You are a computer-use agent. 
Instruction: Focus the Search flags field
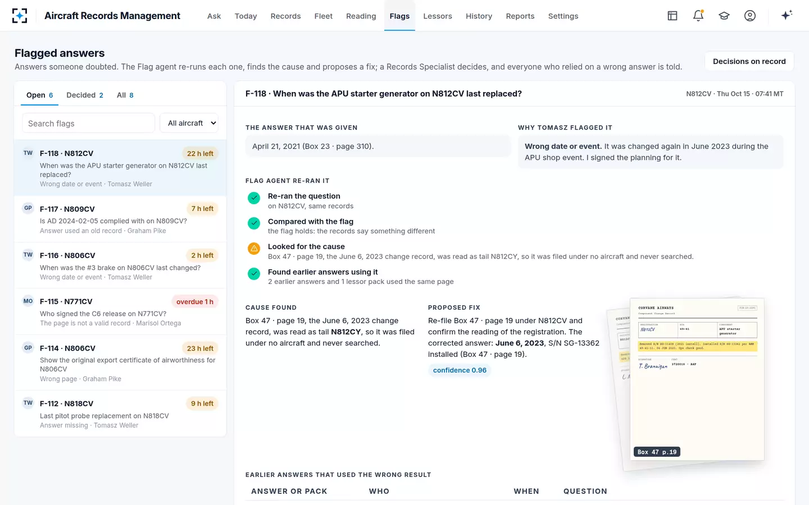88,123
